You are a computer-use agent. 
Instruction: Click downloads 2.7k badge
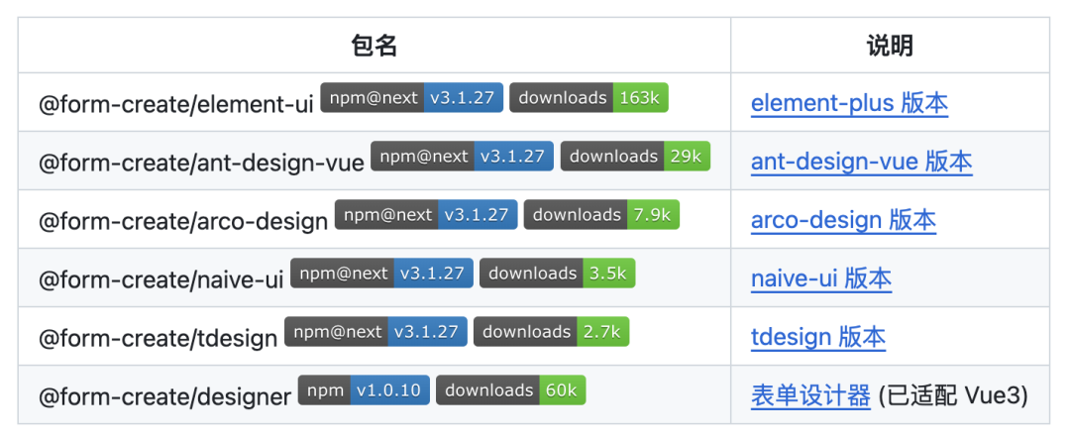(551, 332)
